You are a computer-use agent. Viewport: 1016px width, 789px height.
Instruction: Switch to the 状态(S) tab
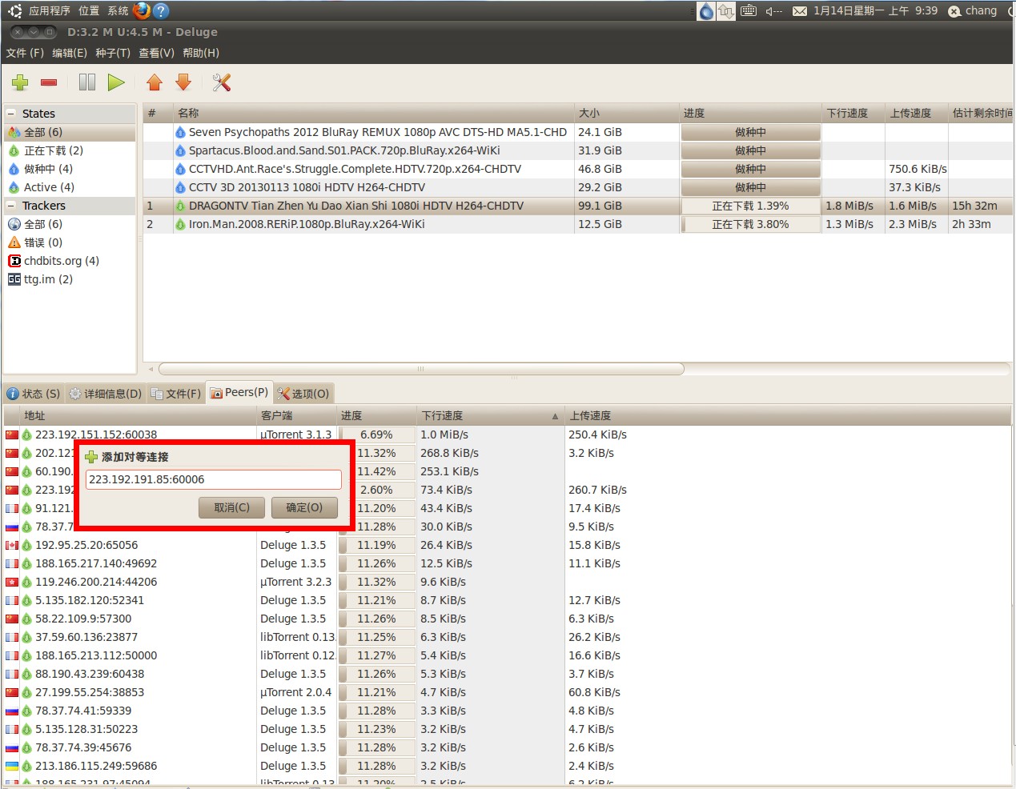pos(34,393)
